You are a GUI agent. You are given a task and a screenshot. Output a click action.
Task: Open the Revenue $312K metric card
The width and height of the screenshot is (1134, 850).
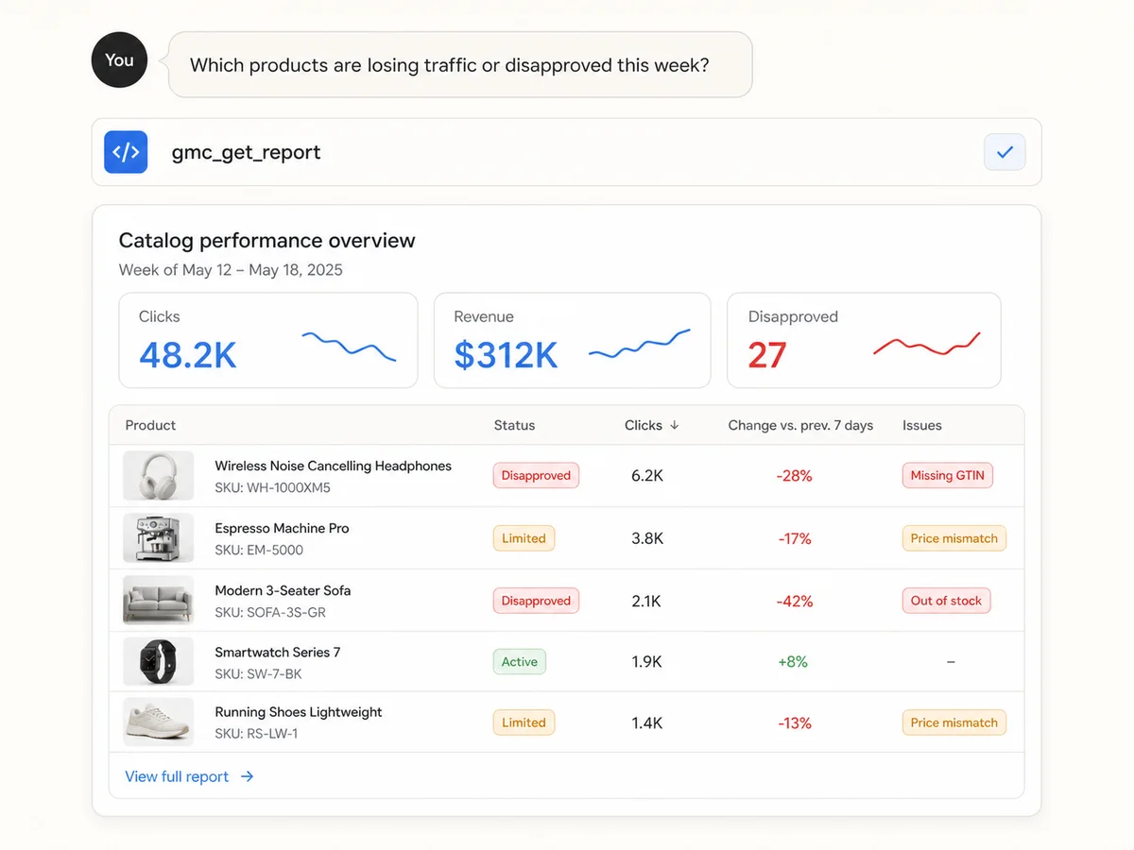(x=572, y=340)
